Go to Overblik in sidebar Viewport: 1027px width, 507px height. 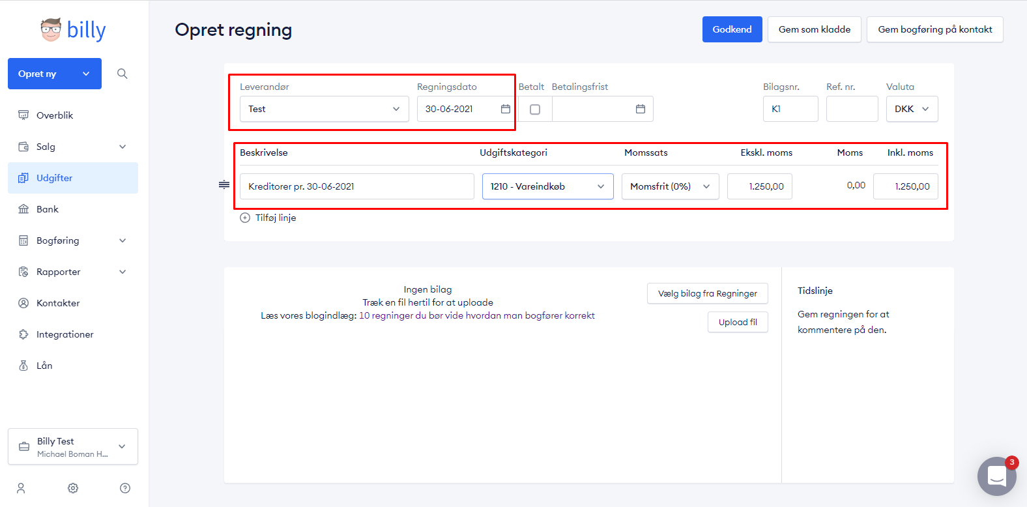coord(73,115)
